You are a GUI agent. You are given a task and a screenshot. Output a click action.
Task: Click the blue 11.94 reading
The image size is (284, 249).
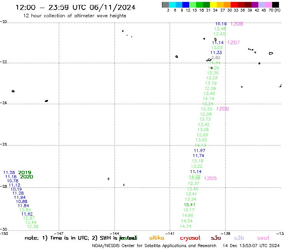[20, 197]
